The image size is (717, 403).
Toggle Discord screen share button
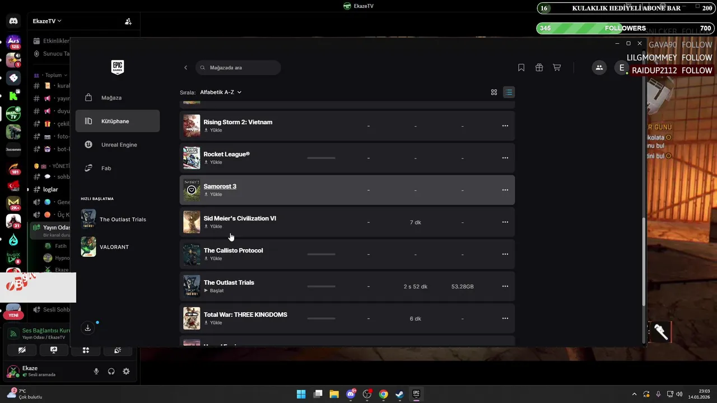(x=54, y=350)
